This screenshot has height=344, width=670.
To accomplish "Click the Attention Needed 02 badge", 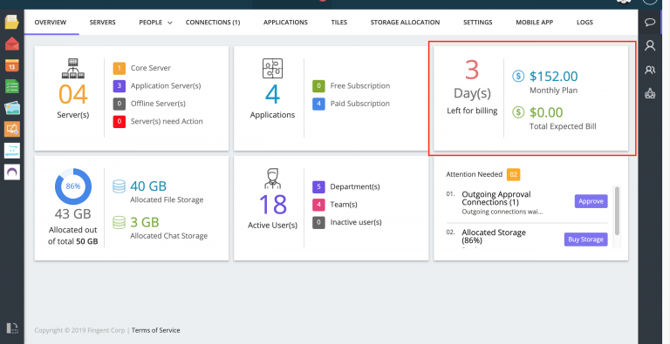I will click(x=513, y=174).
